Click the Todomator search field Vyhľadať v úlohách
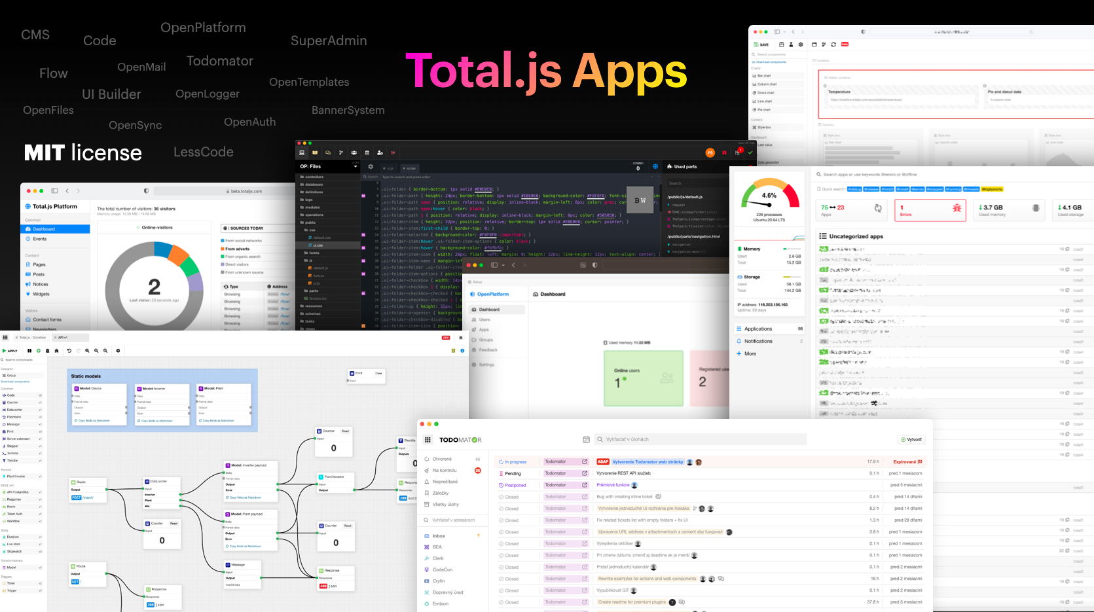1094x612 pixels. pos(701,439)
